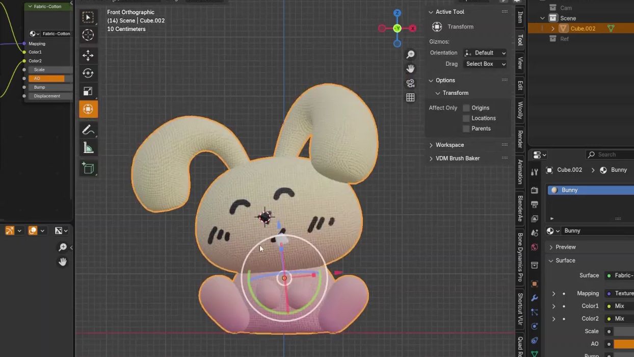Open World Properties globe icon
The image size is (634, 357).
click(534, 247)
